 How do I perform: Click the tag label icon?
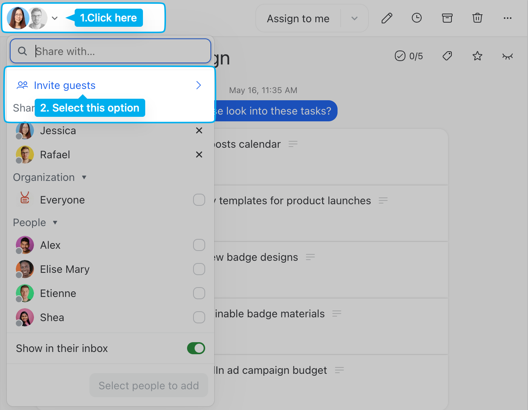447,56
